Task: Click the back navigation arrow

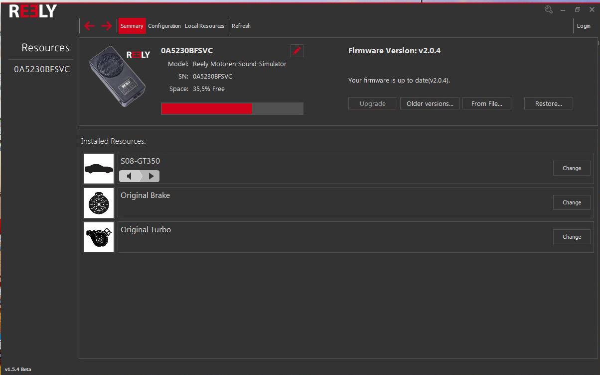Action: (89, 25)
